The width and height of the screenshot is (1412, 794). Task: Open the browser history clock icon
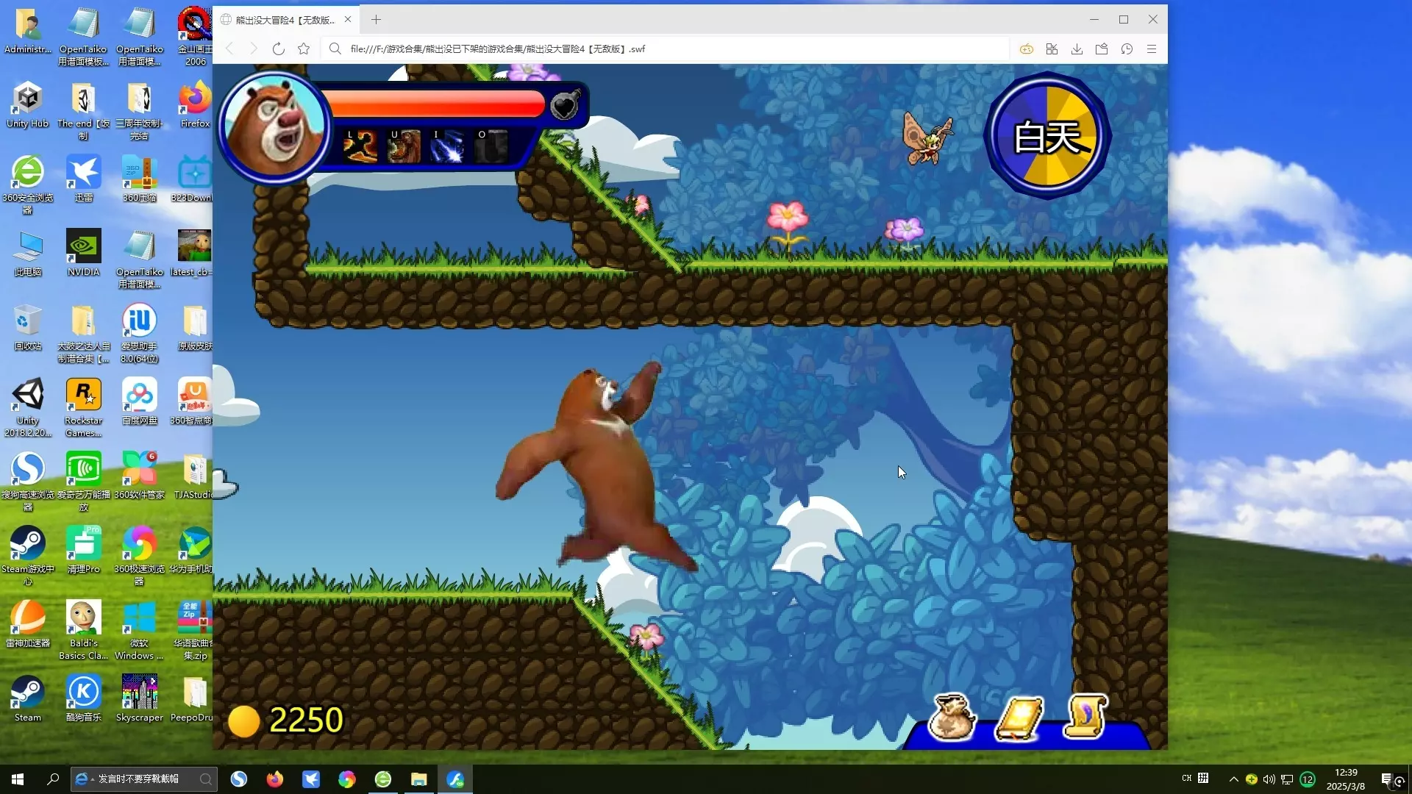[1127, 49]
